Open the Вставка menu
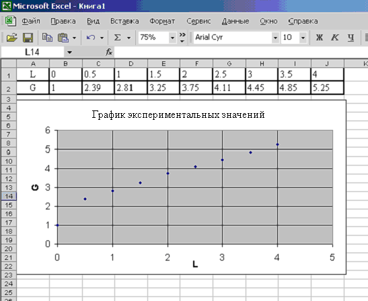The image size is (368, 301). click(x=124, y=21)
